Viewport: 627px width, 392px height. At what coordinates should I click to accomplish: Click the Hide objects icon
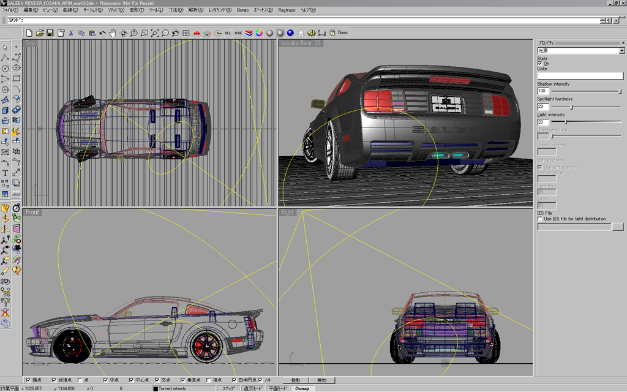click(238, 33)
